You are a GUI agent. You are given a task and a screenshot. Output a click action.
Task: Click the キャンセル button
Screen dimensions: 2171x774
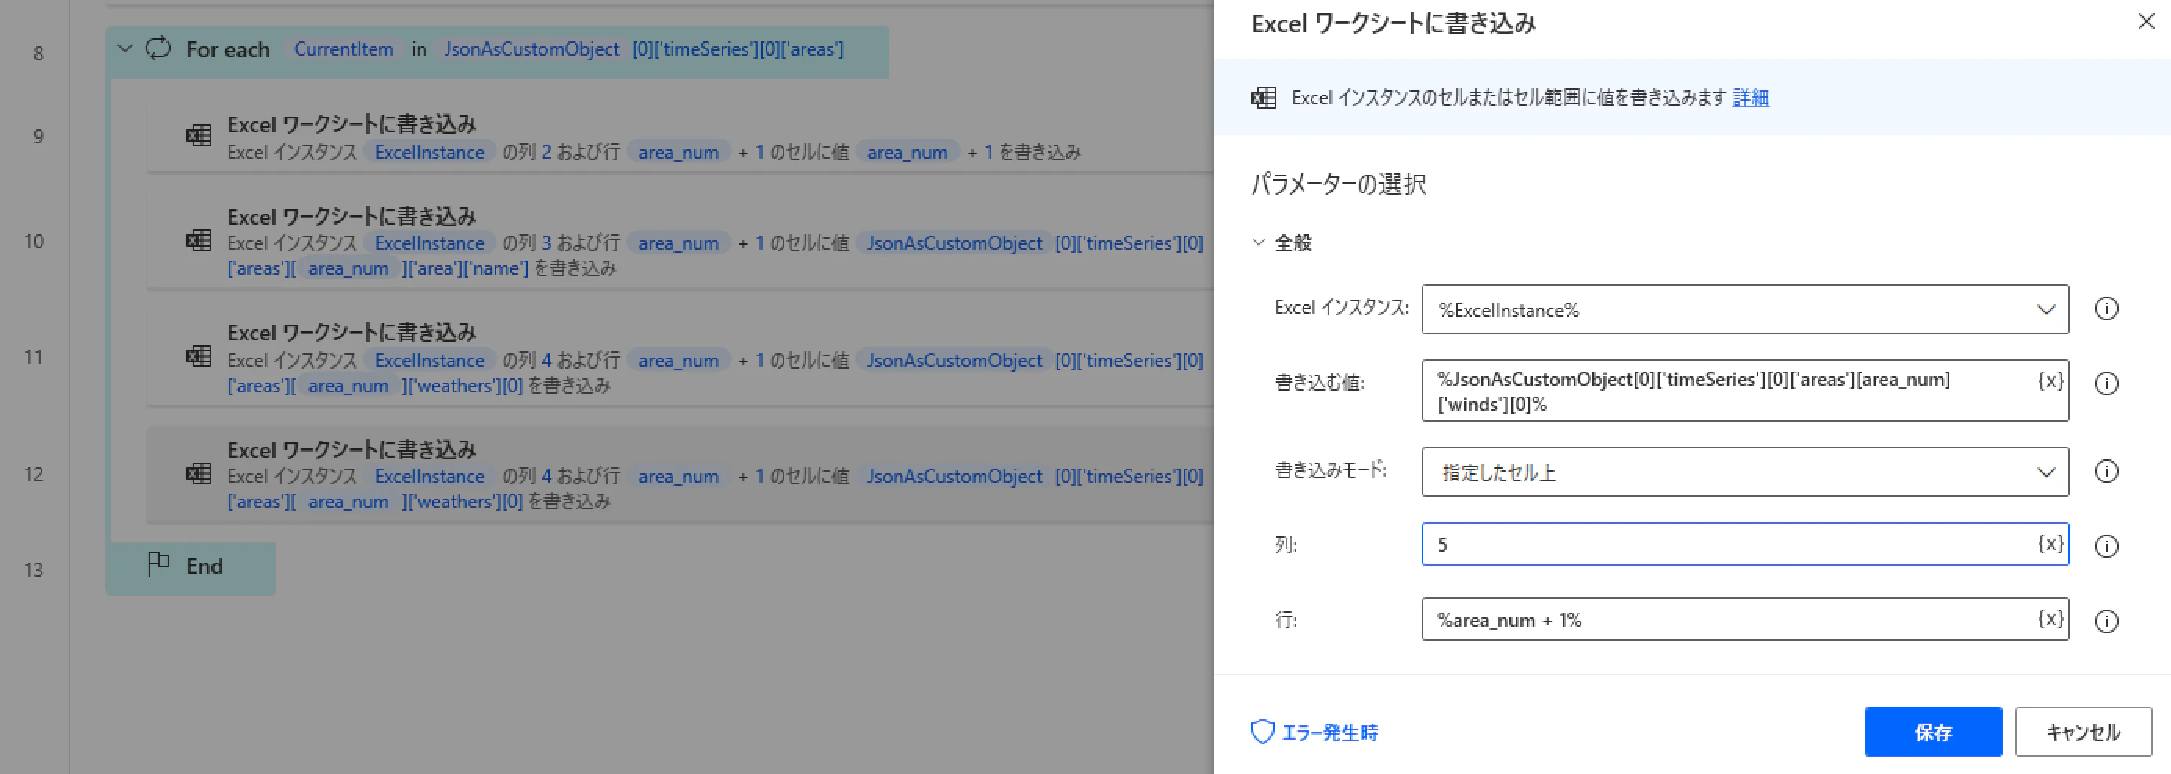(x=2083, y=732)
